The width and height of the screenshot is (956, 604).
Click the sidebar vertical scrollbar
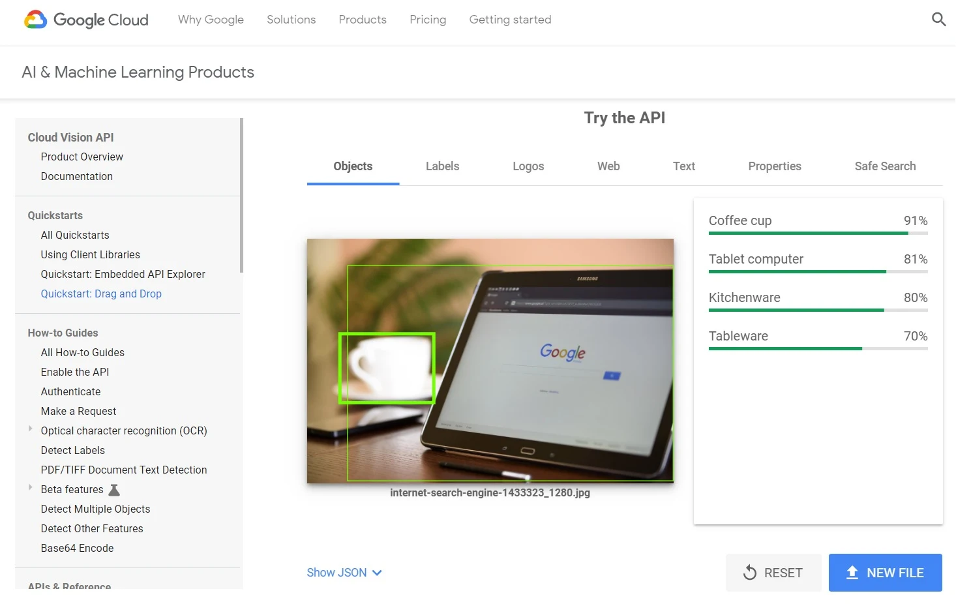point(241,195)
